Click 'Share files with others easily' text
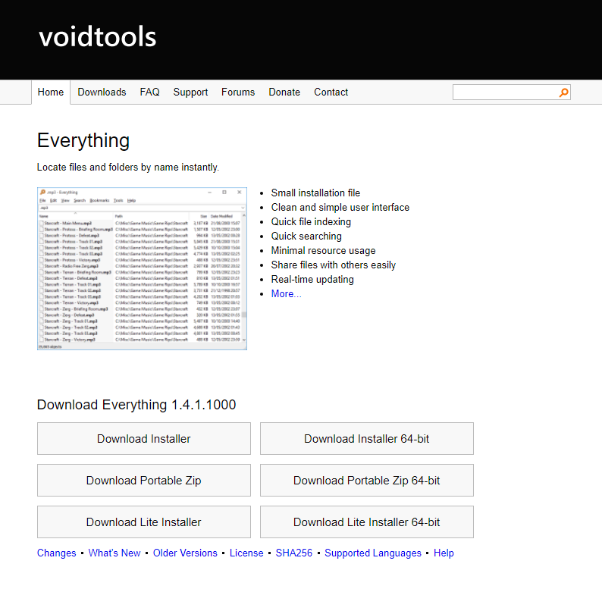Image resolution: width=602 pixels, height=611 pixels. pos(334,265)
